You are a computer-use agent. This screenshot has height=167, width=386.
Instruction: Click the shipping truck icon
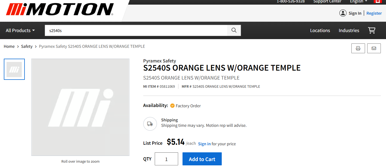coord(150,124)
